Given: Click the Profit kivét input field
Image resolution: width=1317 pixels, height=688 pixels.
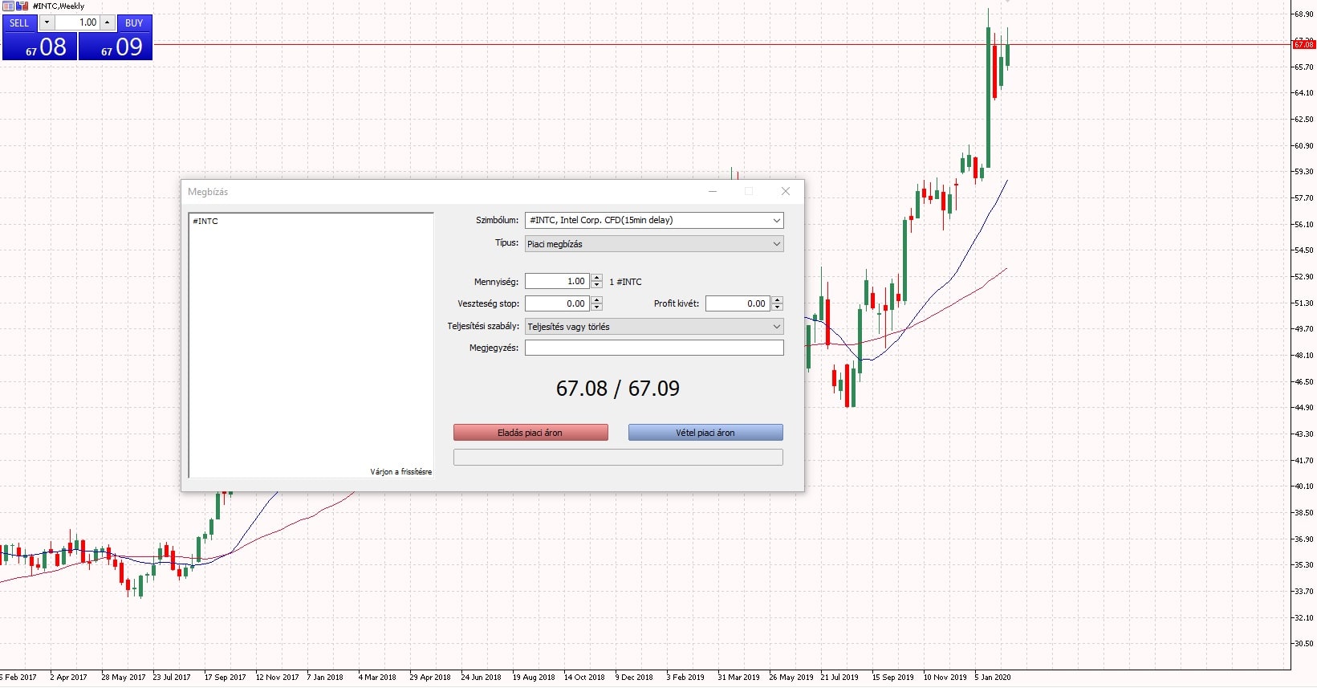Looking at the screenshot, I should point(738,303).
